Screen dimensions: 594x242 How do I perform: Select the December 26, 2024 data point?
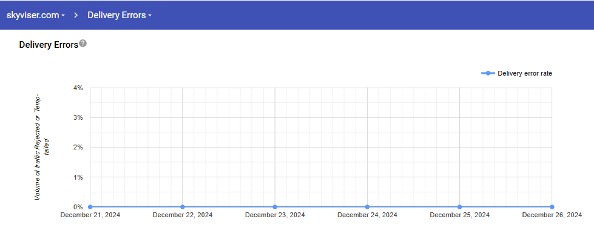point(552,207)
